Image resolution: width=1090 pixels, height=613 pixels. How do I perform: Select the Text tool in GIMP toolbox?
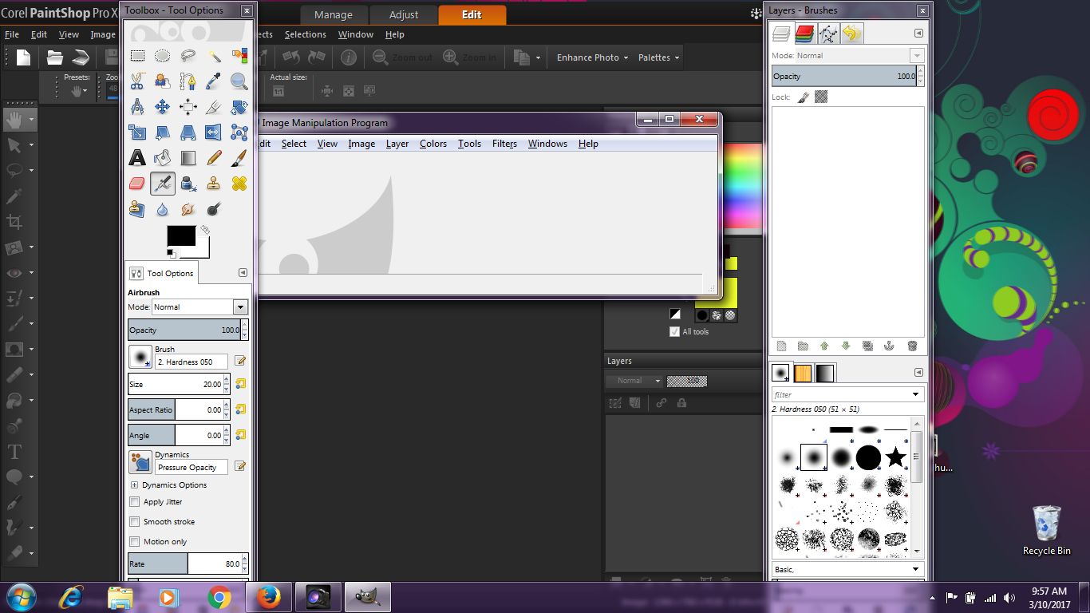point(137,158)
